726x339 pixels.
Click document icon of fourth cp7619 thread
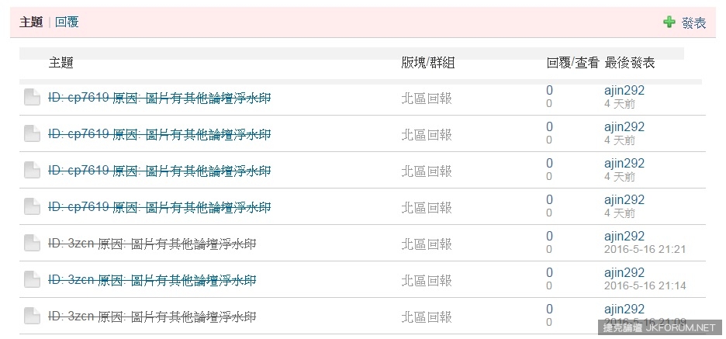(32, 206)
